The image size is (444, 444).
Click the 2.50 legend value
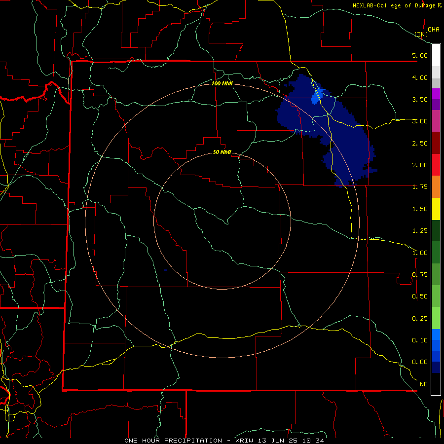pos(420,143)
